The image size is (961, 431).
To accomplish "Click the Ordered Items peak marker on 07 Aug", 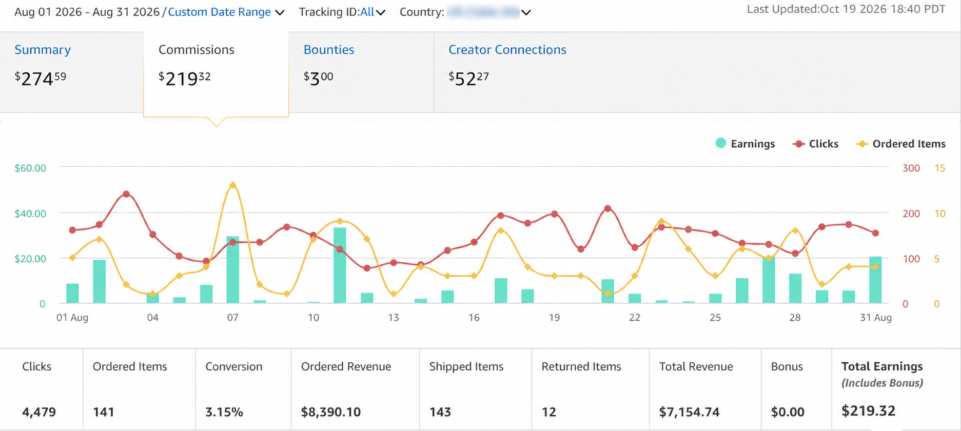I will (233, 185).
